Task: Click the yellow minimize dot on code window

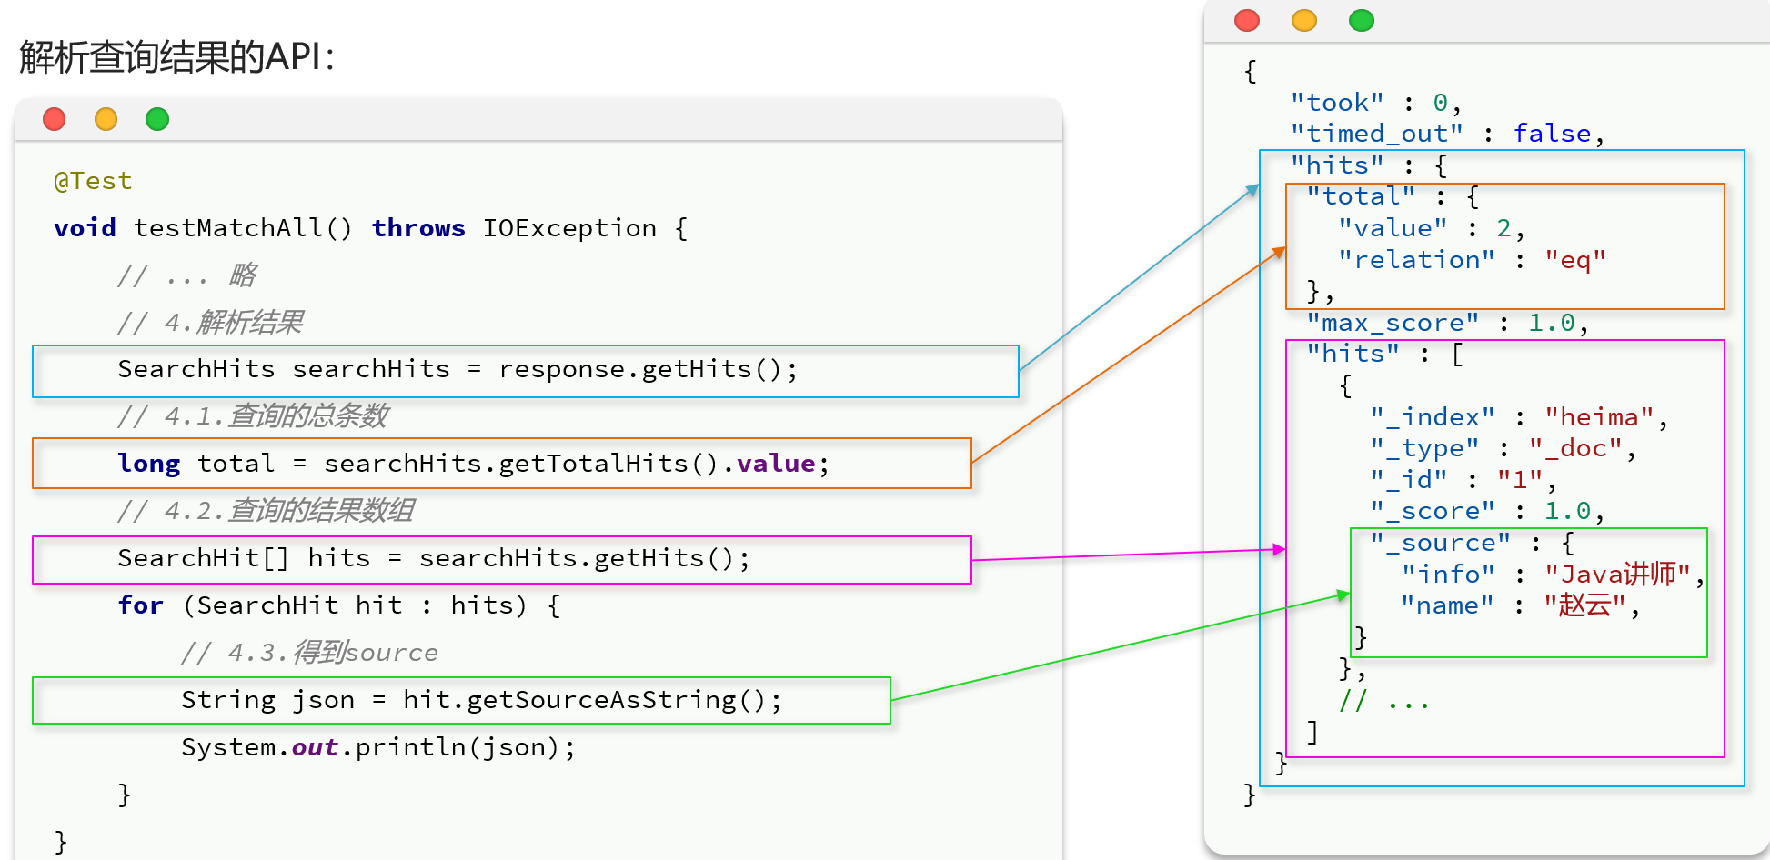Action: coord(106,119)
